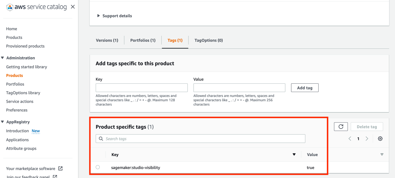Screen dimensions: 395x178
Task: Click the Add tag button
Action: pyautogui.click(x=305, y=88)
